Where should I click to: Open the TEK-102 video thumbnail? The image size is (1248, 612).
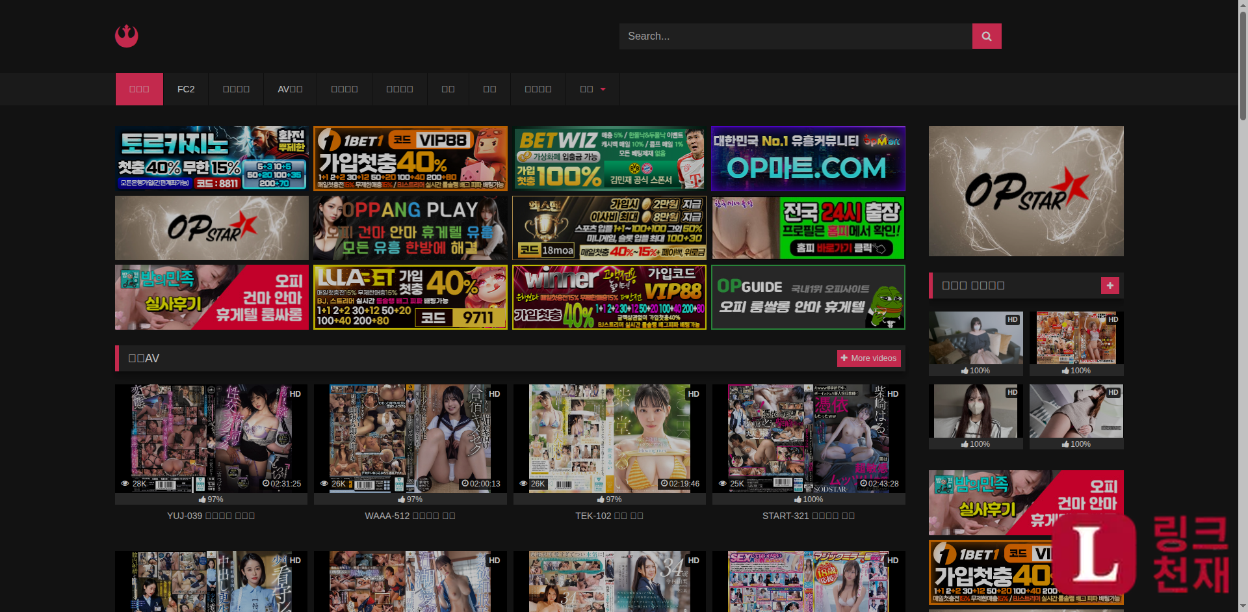click(609, 438)
